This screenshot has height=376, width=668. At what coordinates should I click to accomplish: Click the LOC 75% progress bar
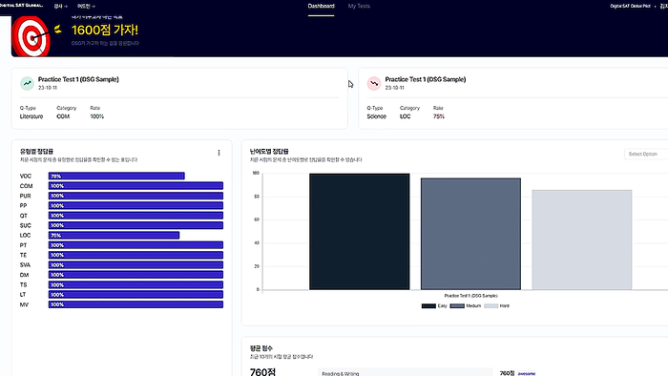[114, 235]
